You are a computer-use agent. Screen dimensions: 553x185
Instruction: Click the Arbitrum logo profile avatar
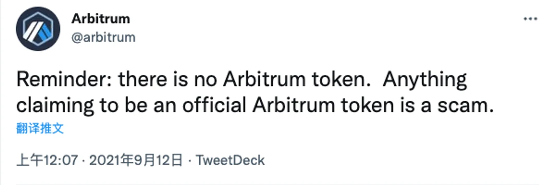tap(38, 29)
